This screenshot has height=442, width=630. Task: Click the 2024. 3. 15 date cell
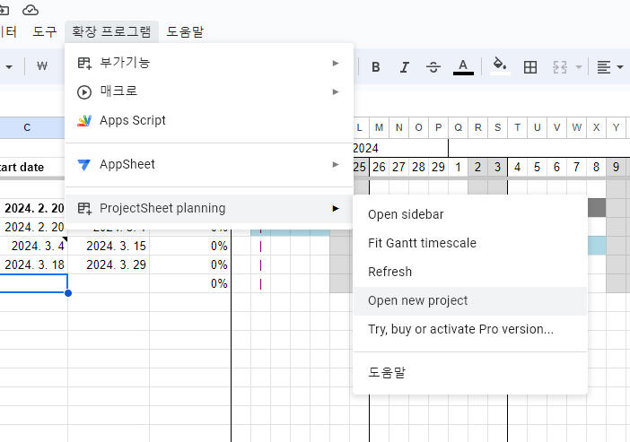(109, 246)
